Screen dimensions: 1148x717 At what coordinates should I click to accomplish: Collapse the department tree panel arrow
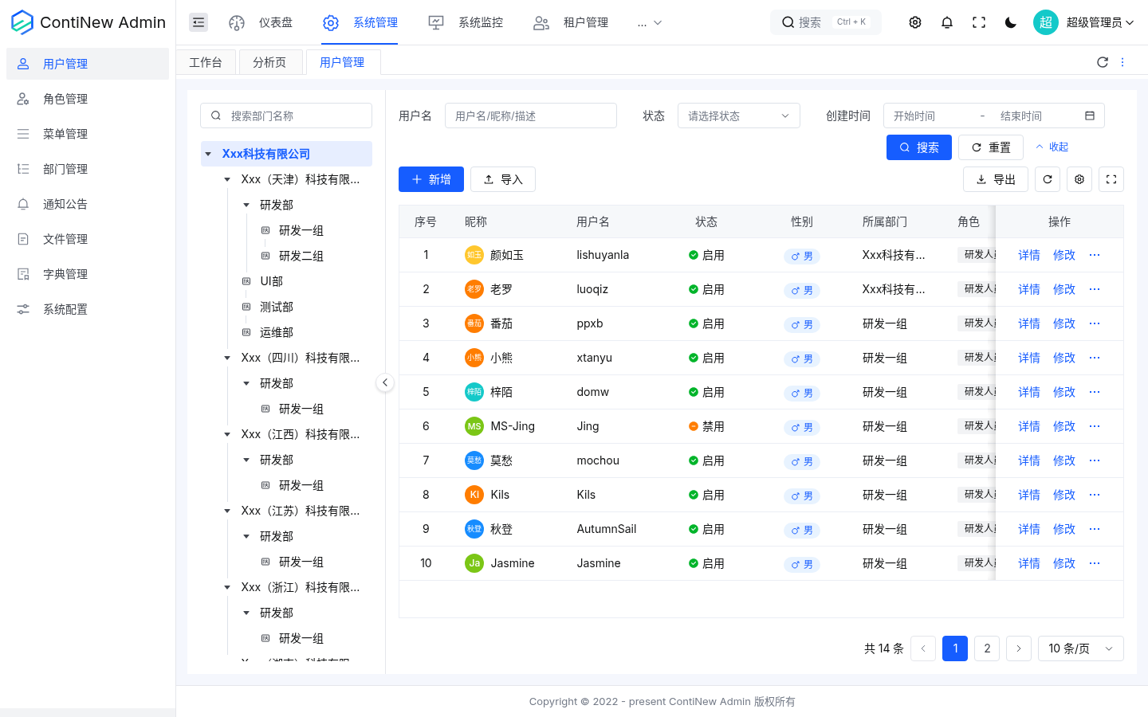pyautogui.click(x=385, y=382)
